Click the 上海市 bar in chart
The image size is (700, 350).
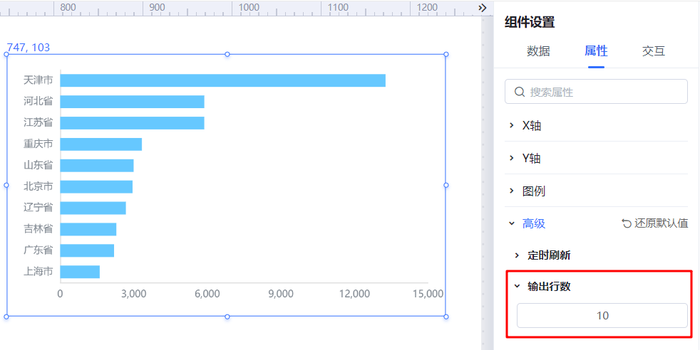coord(80,272)
